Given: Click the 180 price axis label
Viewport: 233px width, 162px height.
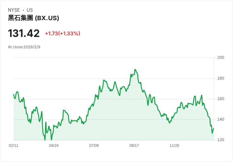Looking at the screenshot, I should pos(221,78).
